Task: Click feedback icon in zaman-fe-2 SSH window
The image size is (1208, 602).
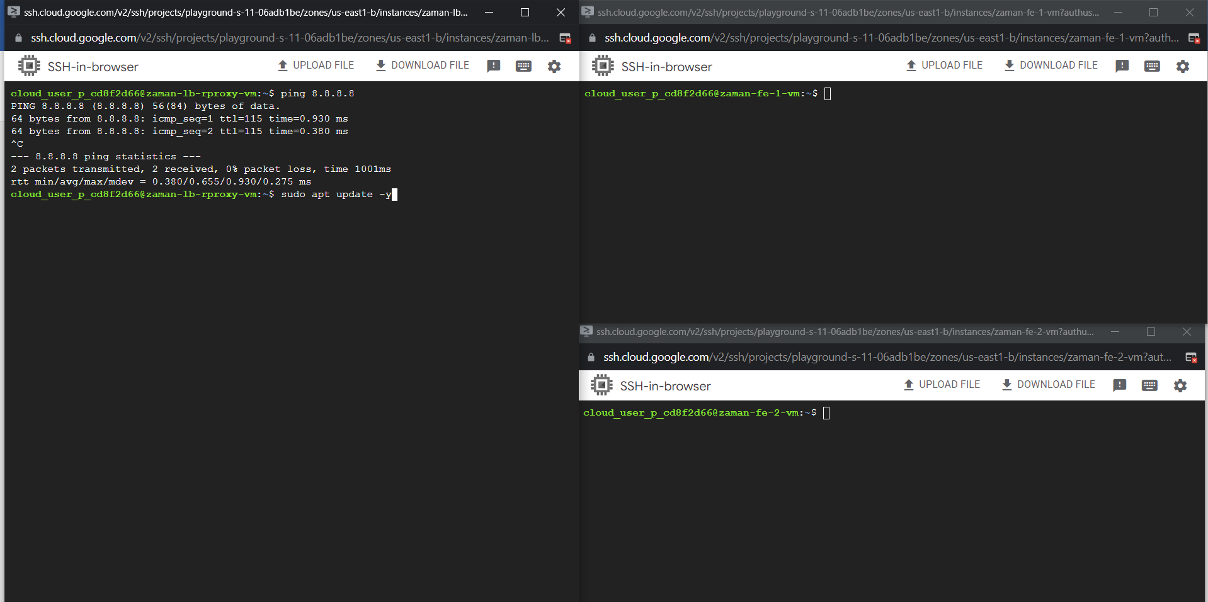Action: 1119,385
